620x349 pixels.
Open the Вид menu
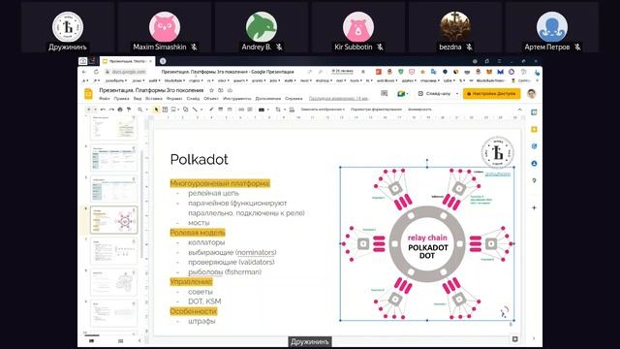[138, 99]
